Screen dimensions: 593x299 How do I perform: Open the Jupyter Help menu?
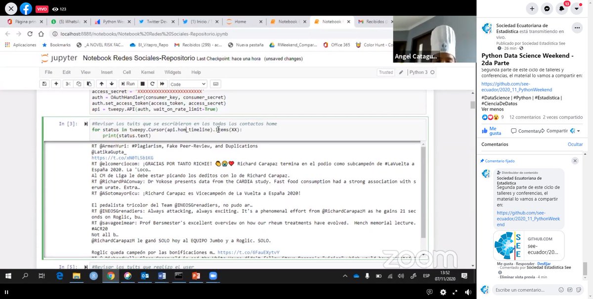coord(196,72)
